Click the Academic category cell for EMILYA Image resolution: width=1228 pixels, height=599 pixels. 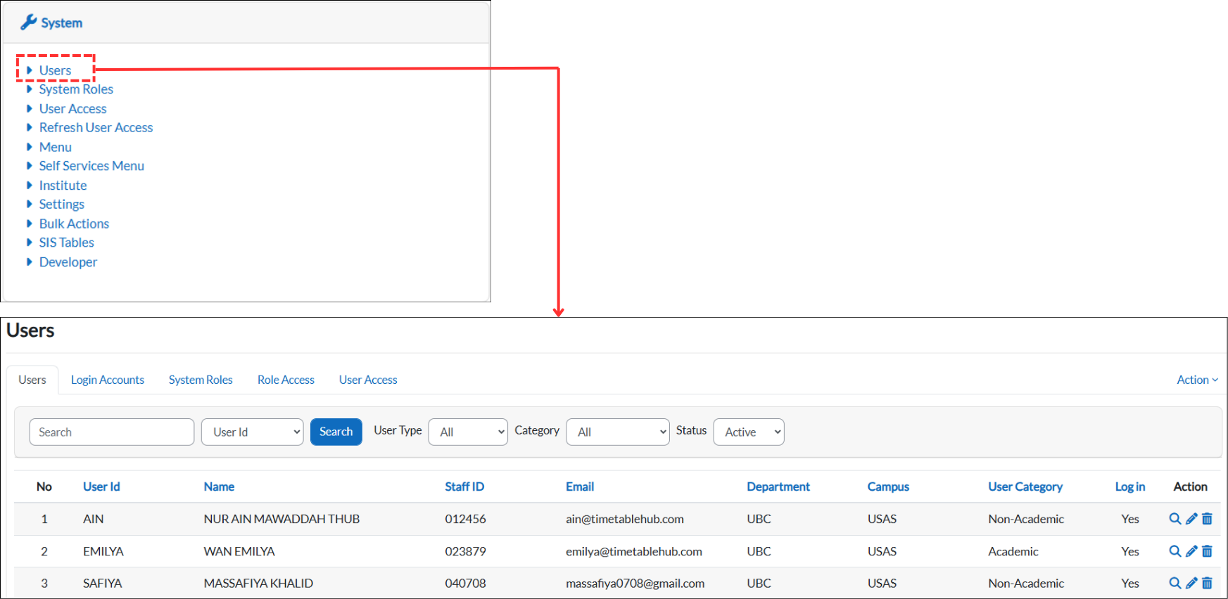click(x=1013, y=551)
